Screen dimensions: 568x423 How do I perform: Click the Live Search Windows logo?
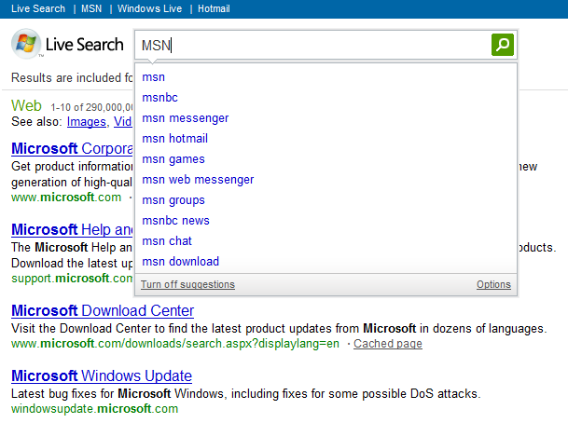26,44
